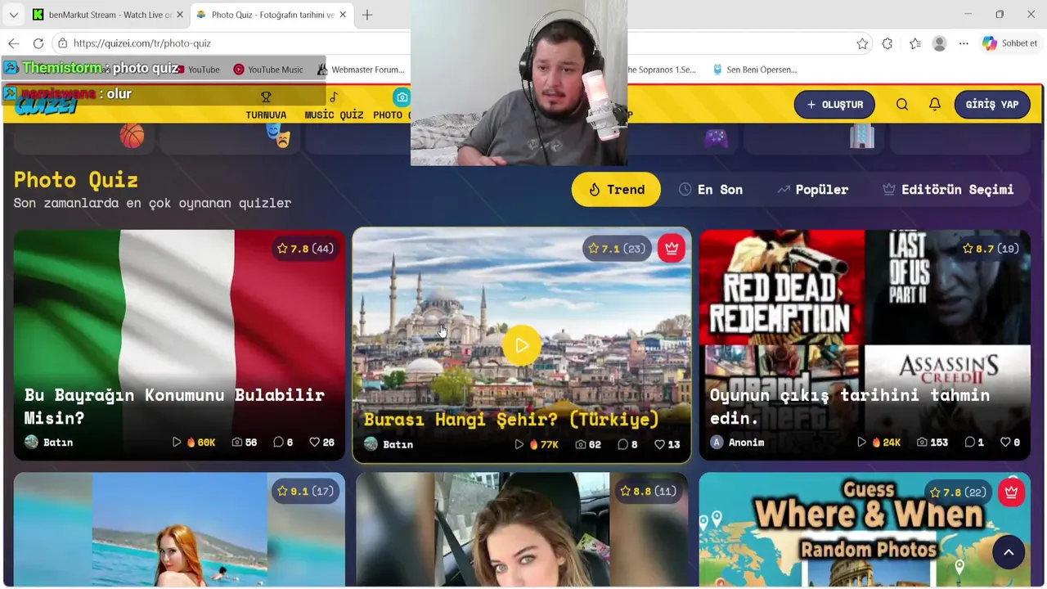Reload the quizei page
The width and height of the screenshot is (1047, 589).
[x=38, y=43]
